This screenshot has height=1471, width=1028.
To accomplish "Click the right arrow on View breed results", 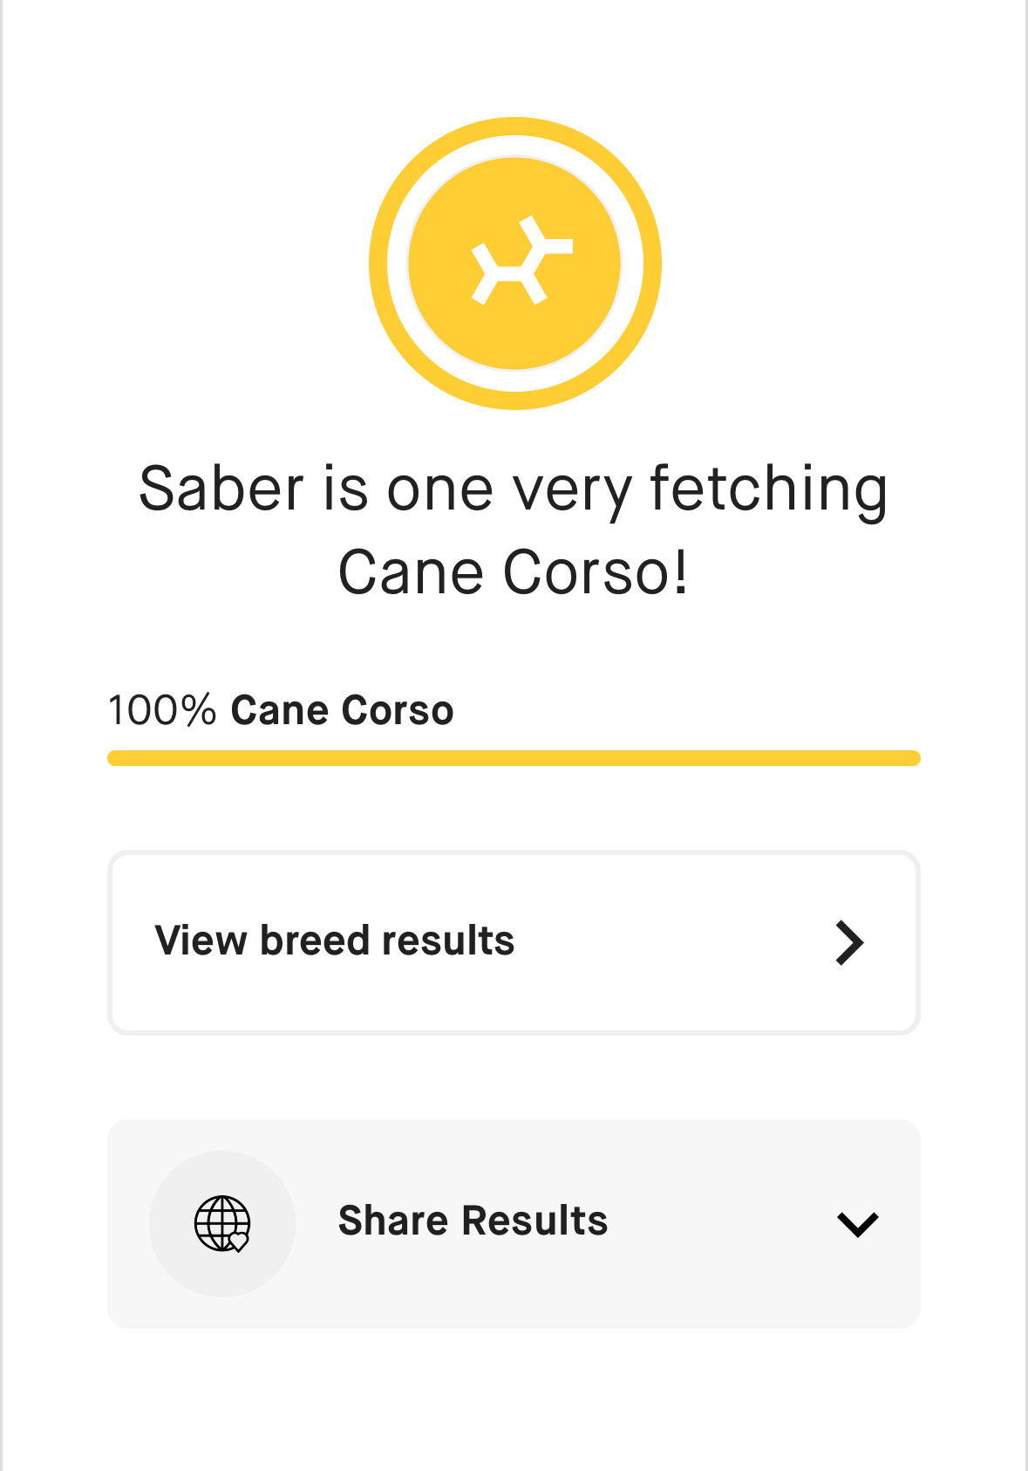I will (x=848, y=942).
